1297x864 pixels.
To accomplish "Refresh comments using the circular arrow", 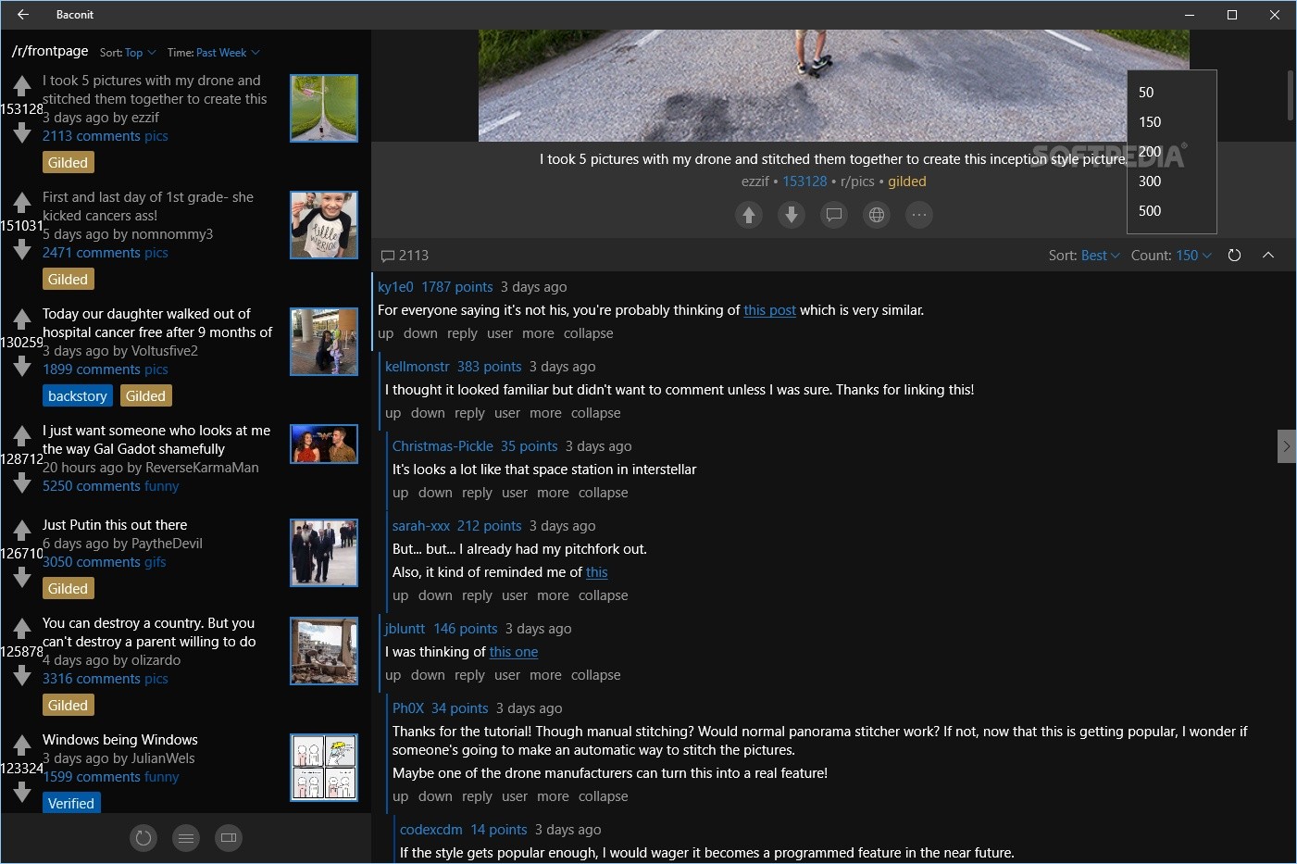I will pos(1234,256).
